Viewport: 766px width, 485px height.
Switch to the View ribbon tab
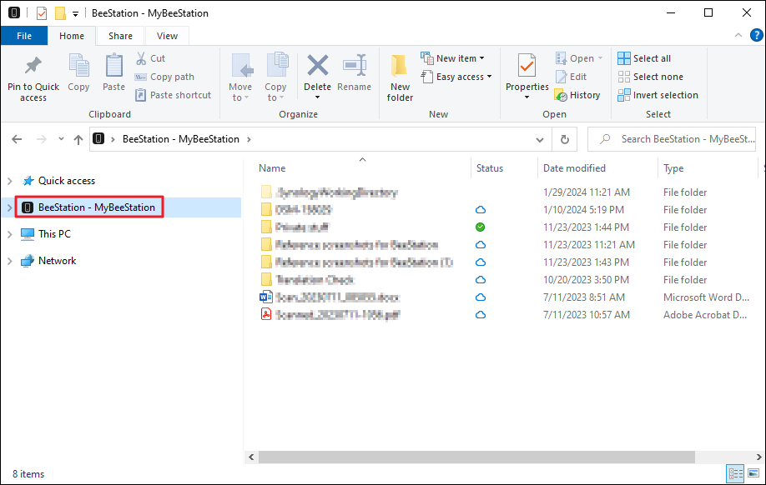pyautogui.click(x=167, y=36)
